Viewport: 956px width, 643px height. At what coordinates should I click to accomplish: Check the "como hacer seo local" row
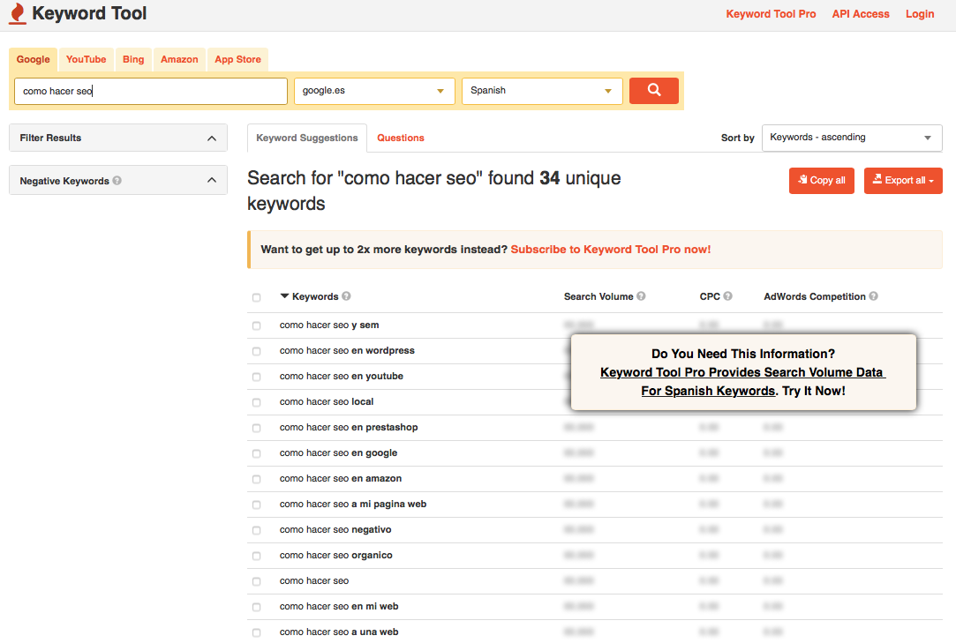(x=256, y=403)
